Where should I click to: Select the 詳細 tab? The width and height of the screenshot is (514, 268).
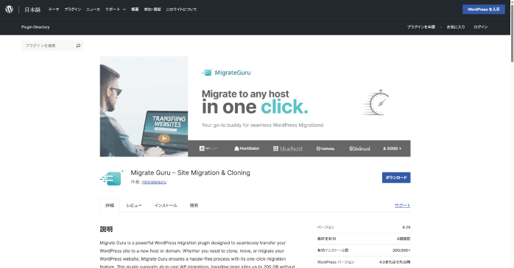click(110, 206)
